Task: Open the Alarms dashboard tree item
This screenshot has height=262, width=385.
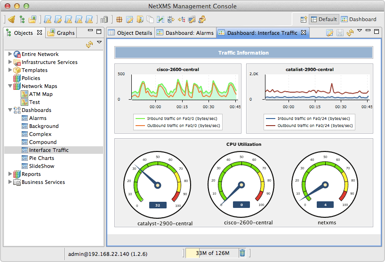Action: point(34,118)
